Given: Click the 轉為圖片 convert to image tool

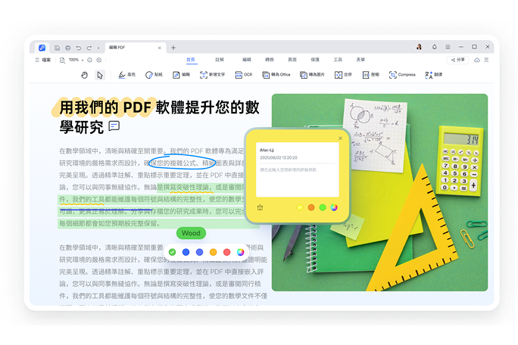Looking at the screenshot, I should [x=312, y=75].
